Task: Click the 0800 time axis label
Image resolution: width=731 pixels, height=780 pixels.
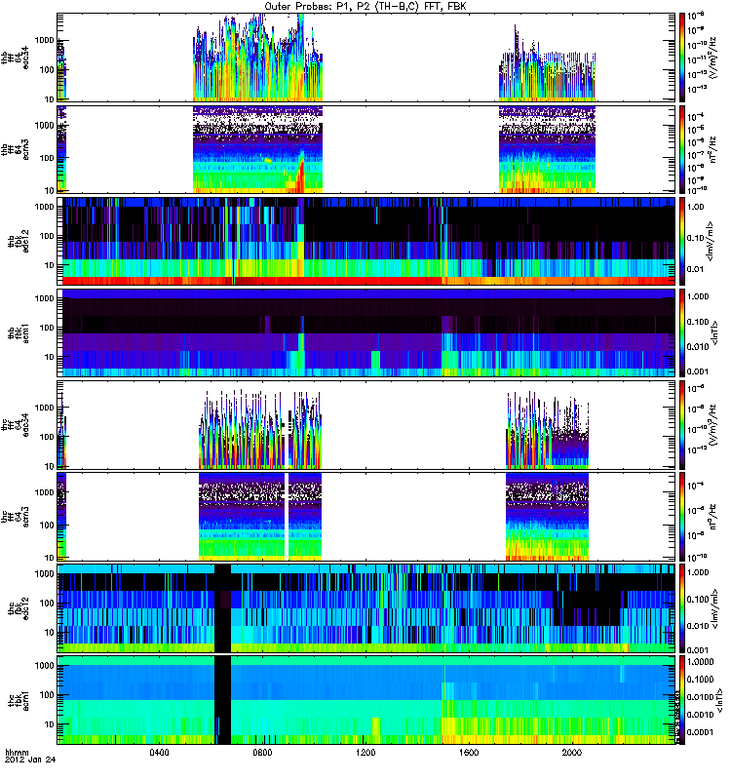Action: pyautogui.click(x=263, y=753)
